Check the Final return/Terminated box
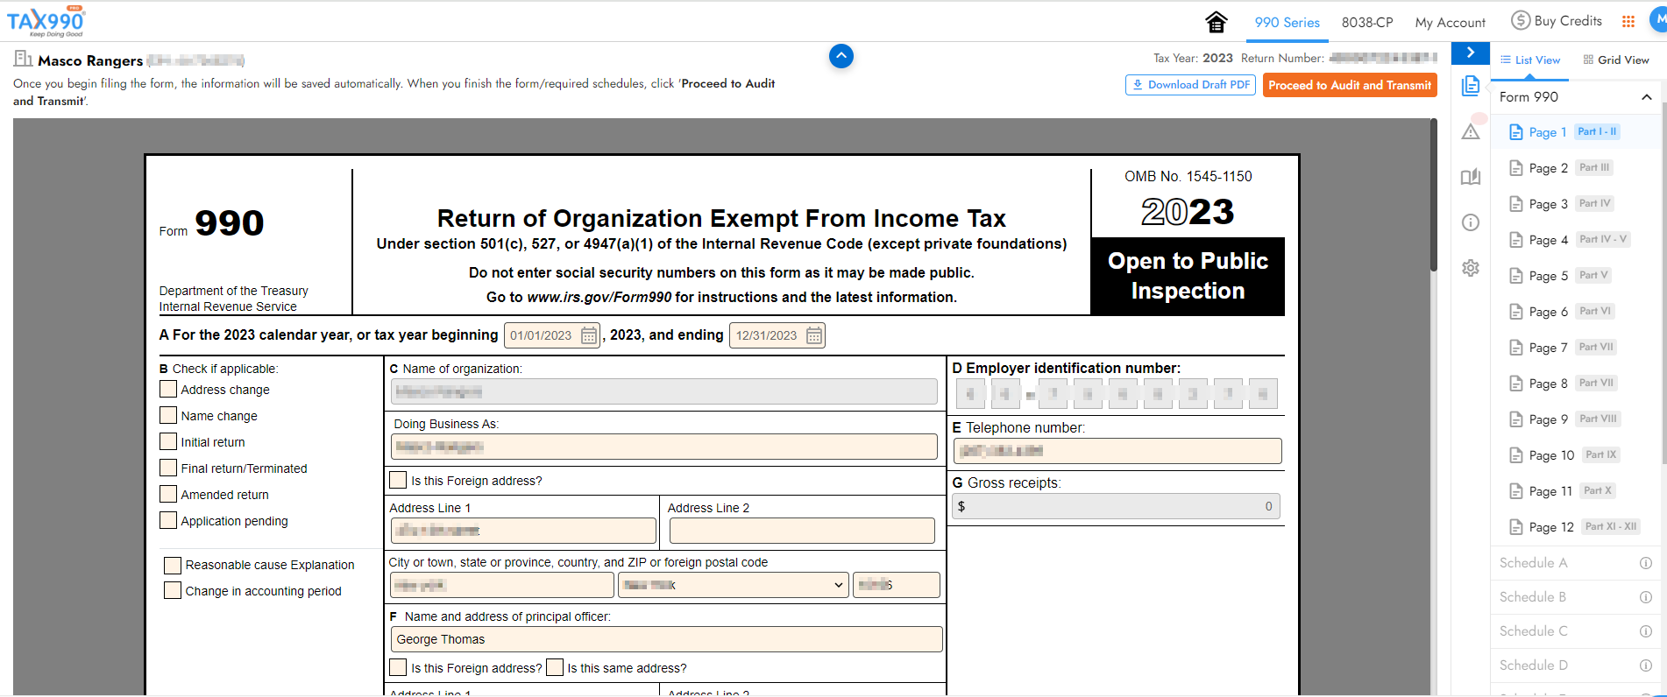Screen dimensions: 1667x697 (x=168, y=468)
